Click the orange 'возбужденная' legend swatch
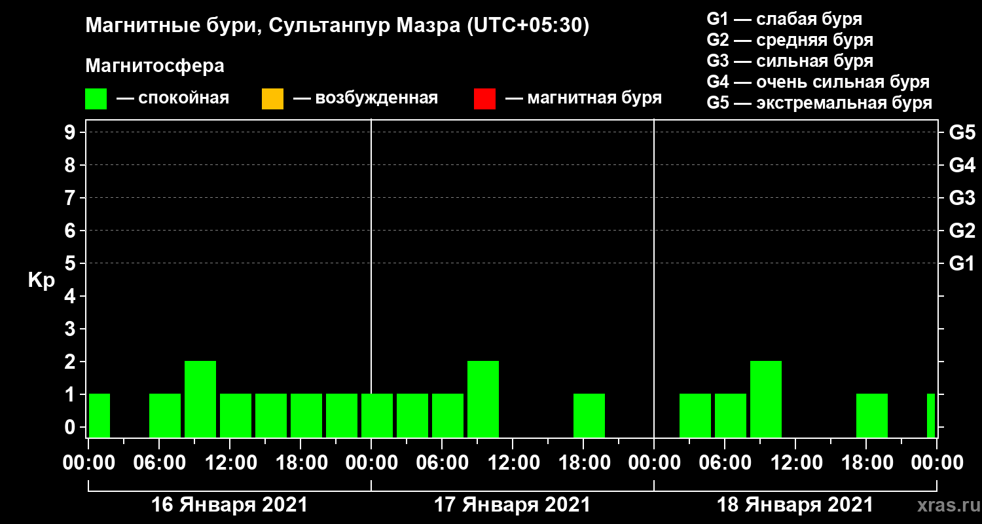 272,99
